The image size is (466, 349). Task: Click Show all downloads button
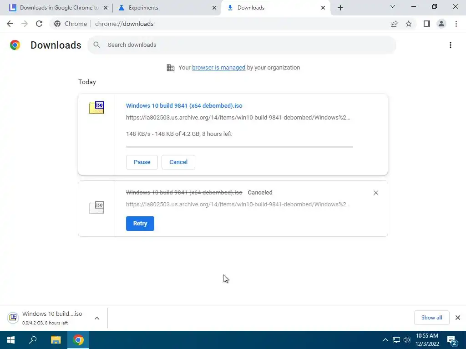[x=431, y=318]
